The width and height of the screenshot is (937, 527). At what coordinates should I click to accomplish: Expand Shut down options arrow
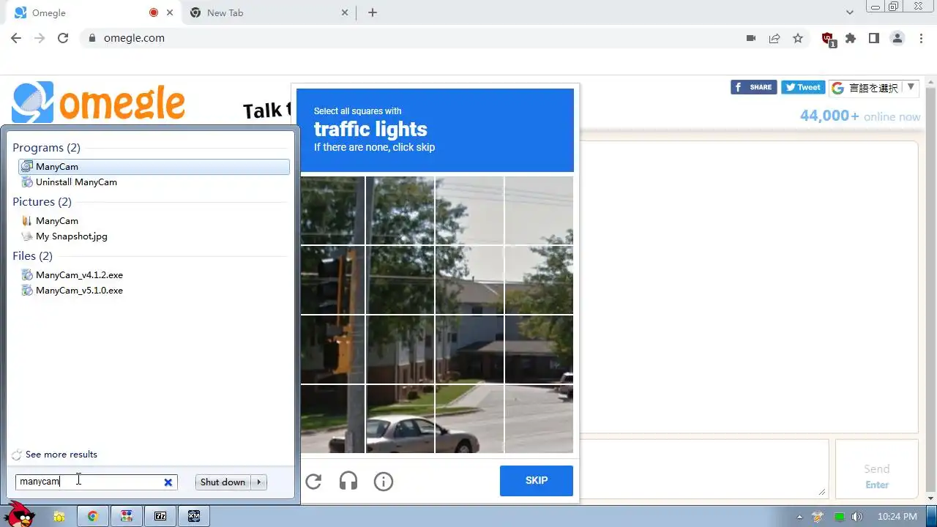point(259,482)
